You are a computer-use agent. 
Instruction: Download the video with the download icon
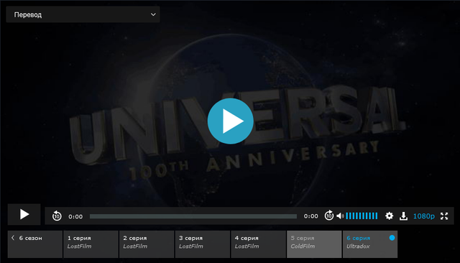click(x=403, y=216)
